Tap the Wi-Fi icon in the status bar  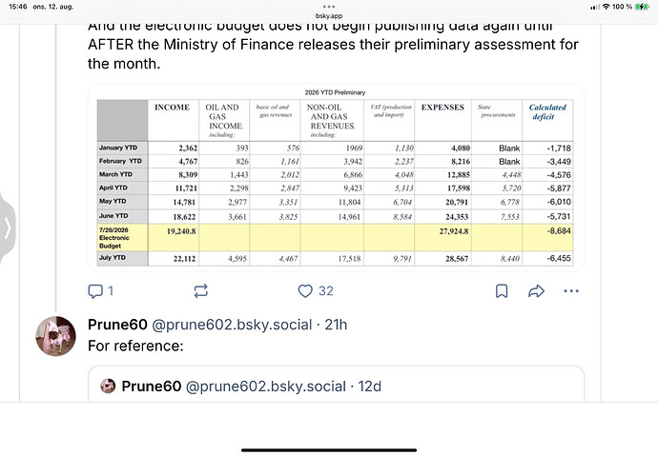pyautogui.click(x=606, y=7)
